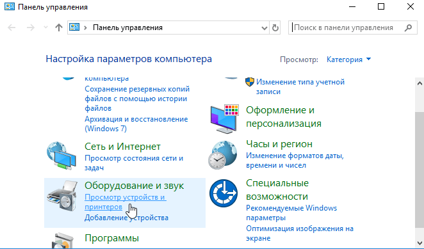
Task: Open Изменение типа учетной записи link
Action: click(300, 86)
